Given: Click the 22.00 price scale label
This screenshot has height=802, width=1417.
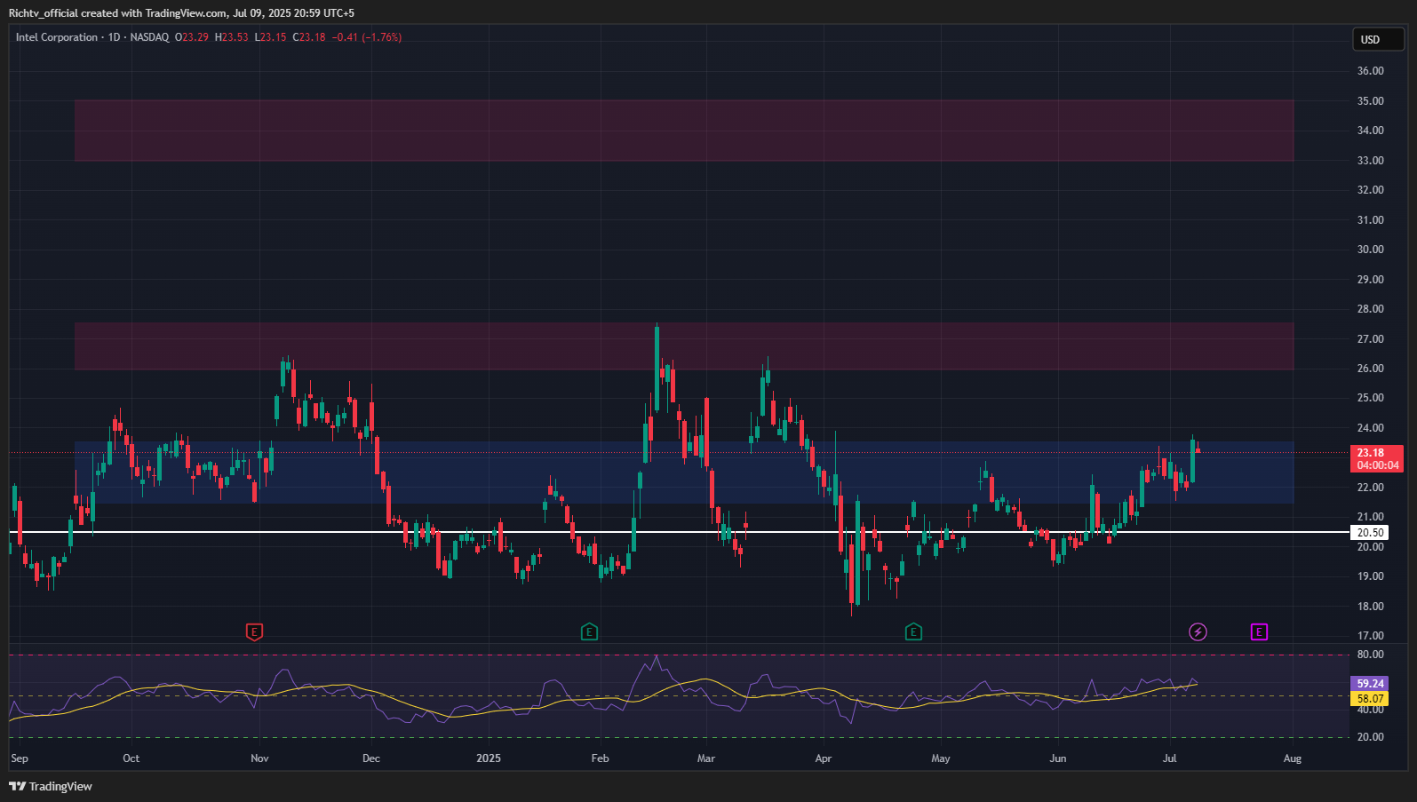Looking at the screenshot, I should tap(1371, 488).
